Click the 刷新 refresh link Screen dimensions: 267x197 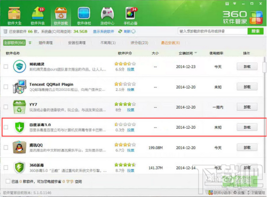pos(127,31)
